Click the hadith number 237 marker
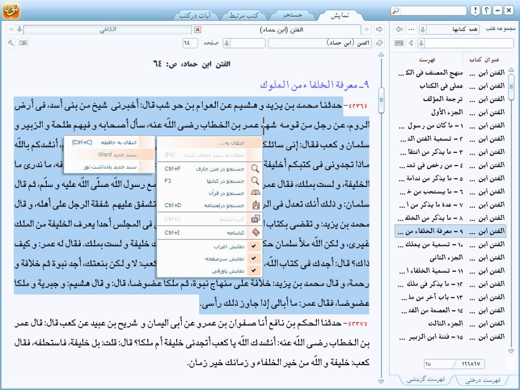The width and height of the screenshot is (520, 390). click(x=357, y=323)
